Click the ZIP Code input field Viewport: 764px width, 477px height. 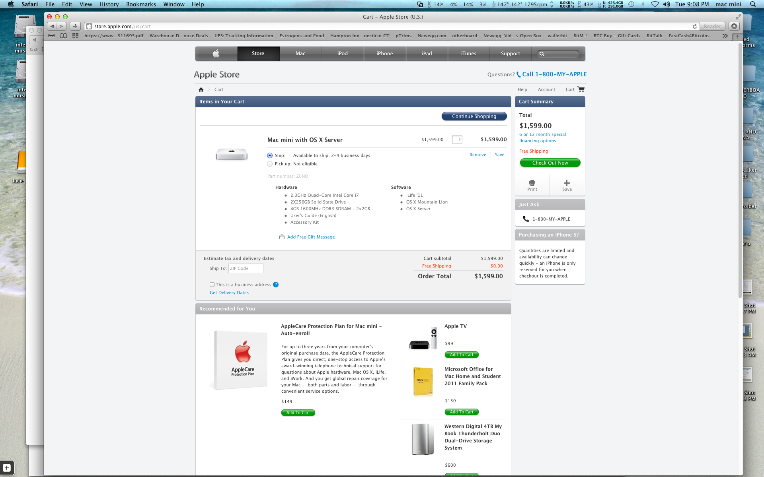[246, 268]
